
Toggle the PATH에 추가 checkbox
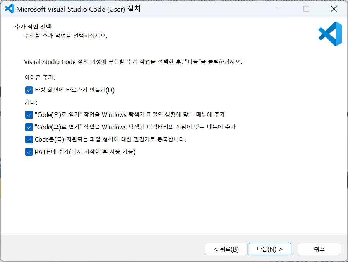(29, 152)
